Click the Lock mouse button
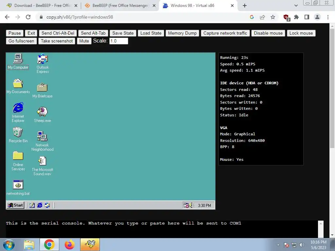The height and width of the screenshot is (251, 335). [301, 33]
